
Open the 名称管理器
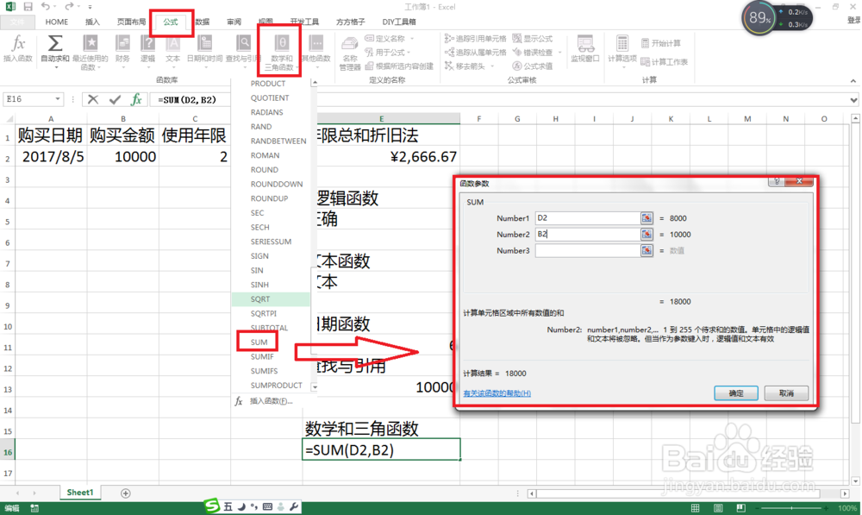pyautogui.click(x=350, y=53)
